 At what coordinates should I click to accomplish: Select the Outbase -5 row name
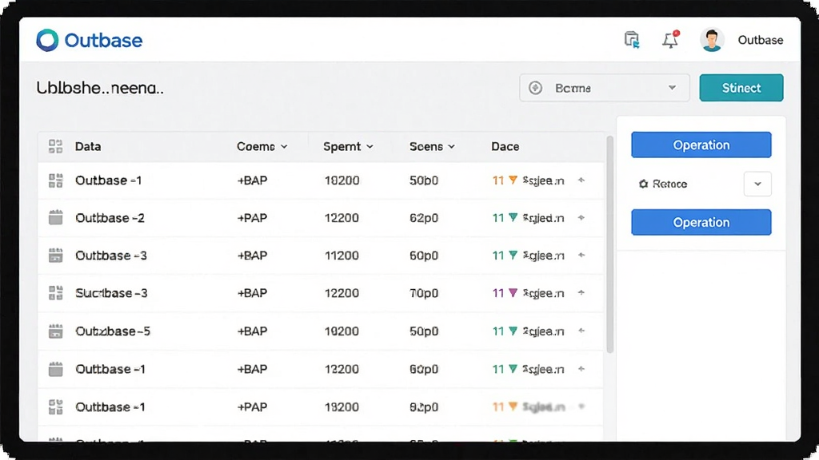[x=112, y=331]
